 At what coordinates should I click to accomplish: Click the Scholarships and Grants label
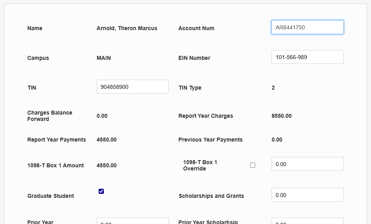point(211,196)
